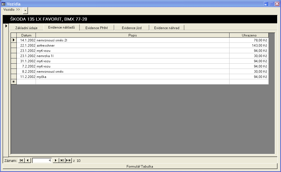This screenshot has height=172, width=281.
Task: Select row marker for 14.1.2002 entry
Action: point(14,40)
